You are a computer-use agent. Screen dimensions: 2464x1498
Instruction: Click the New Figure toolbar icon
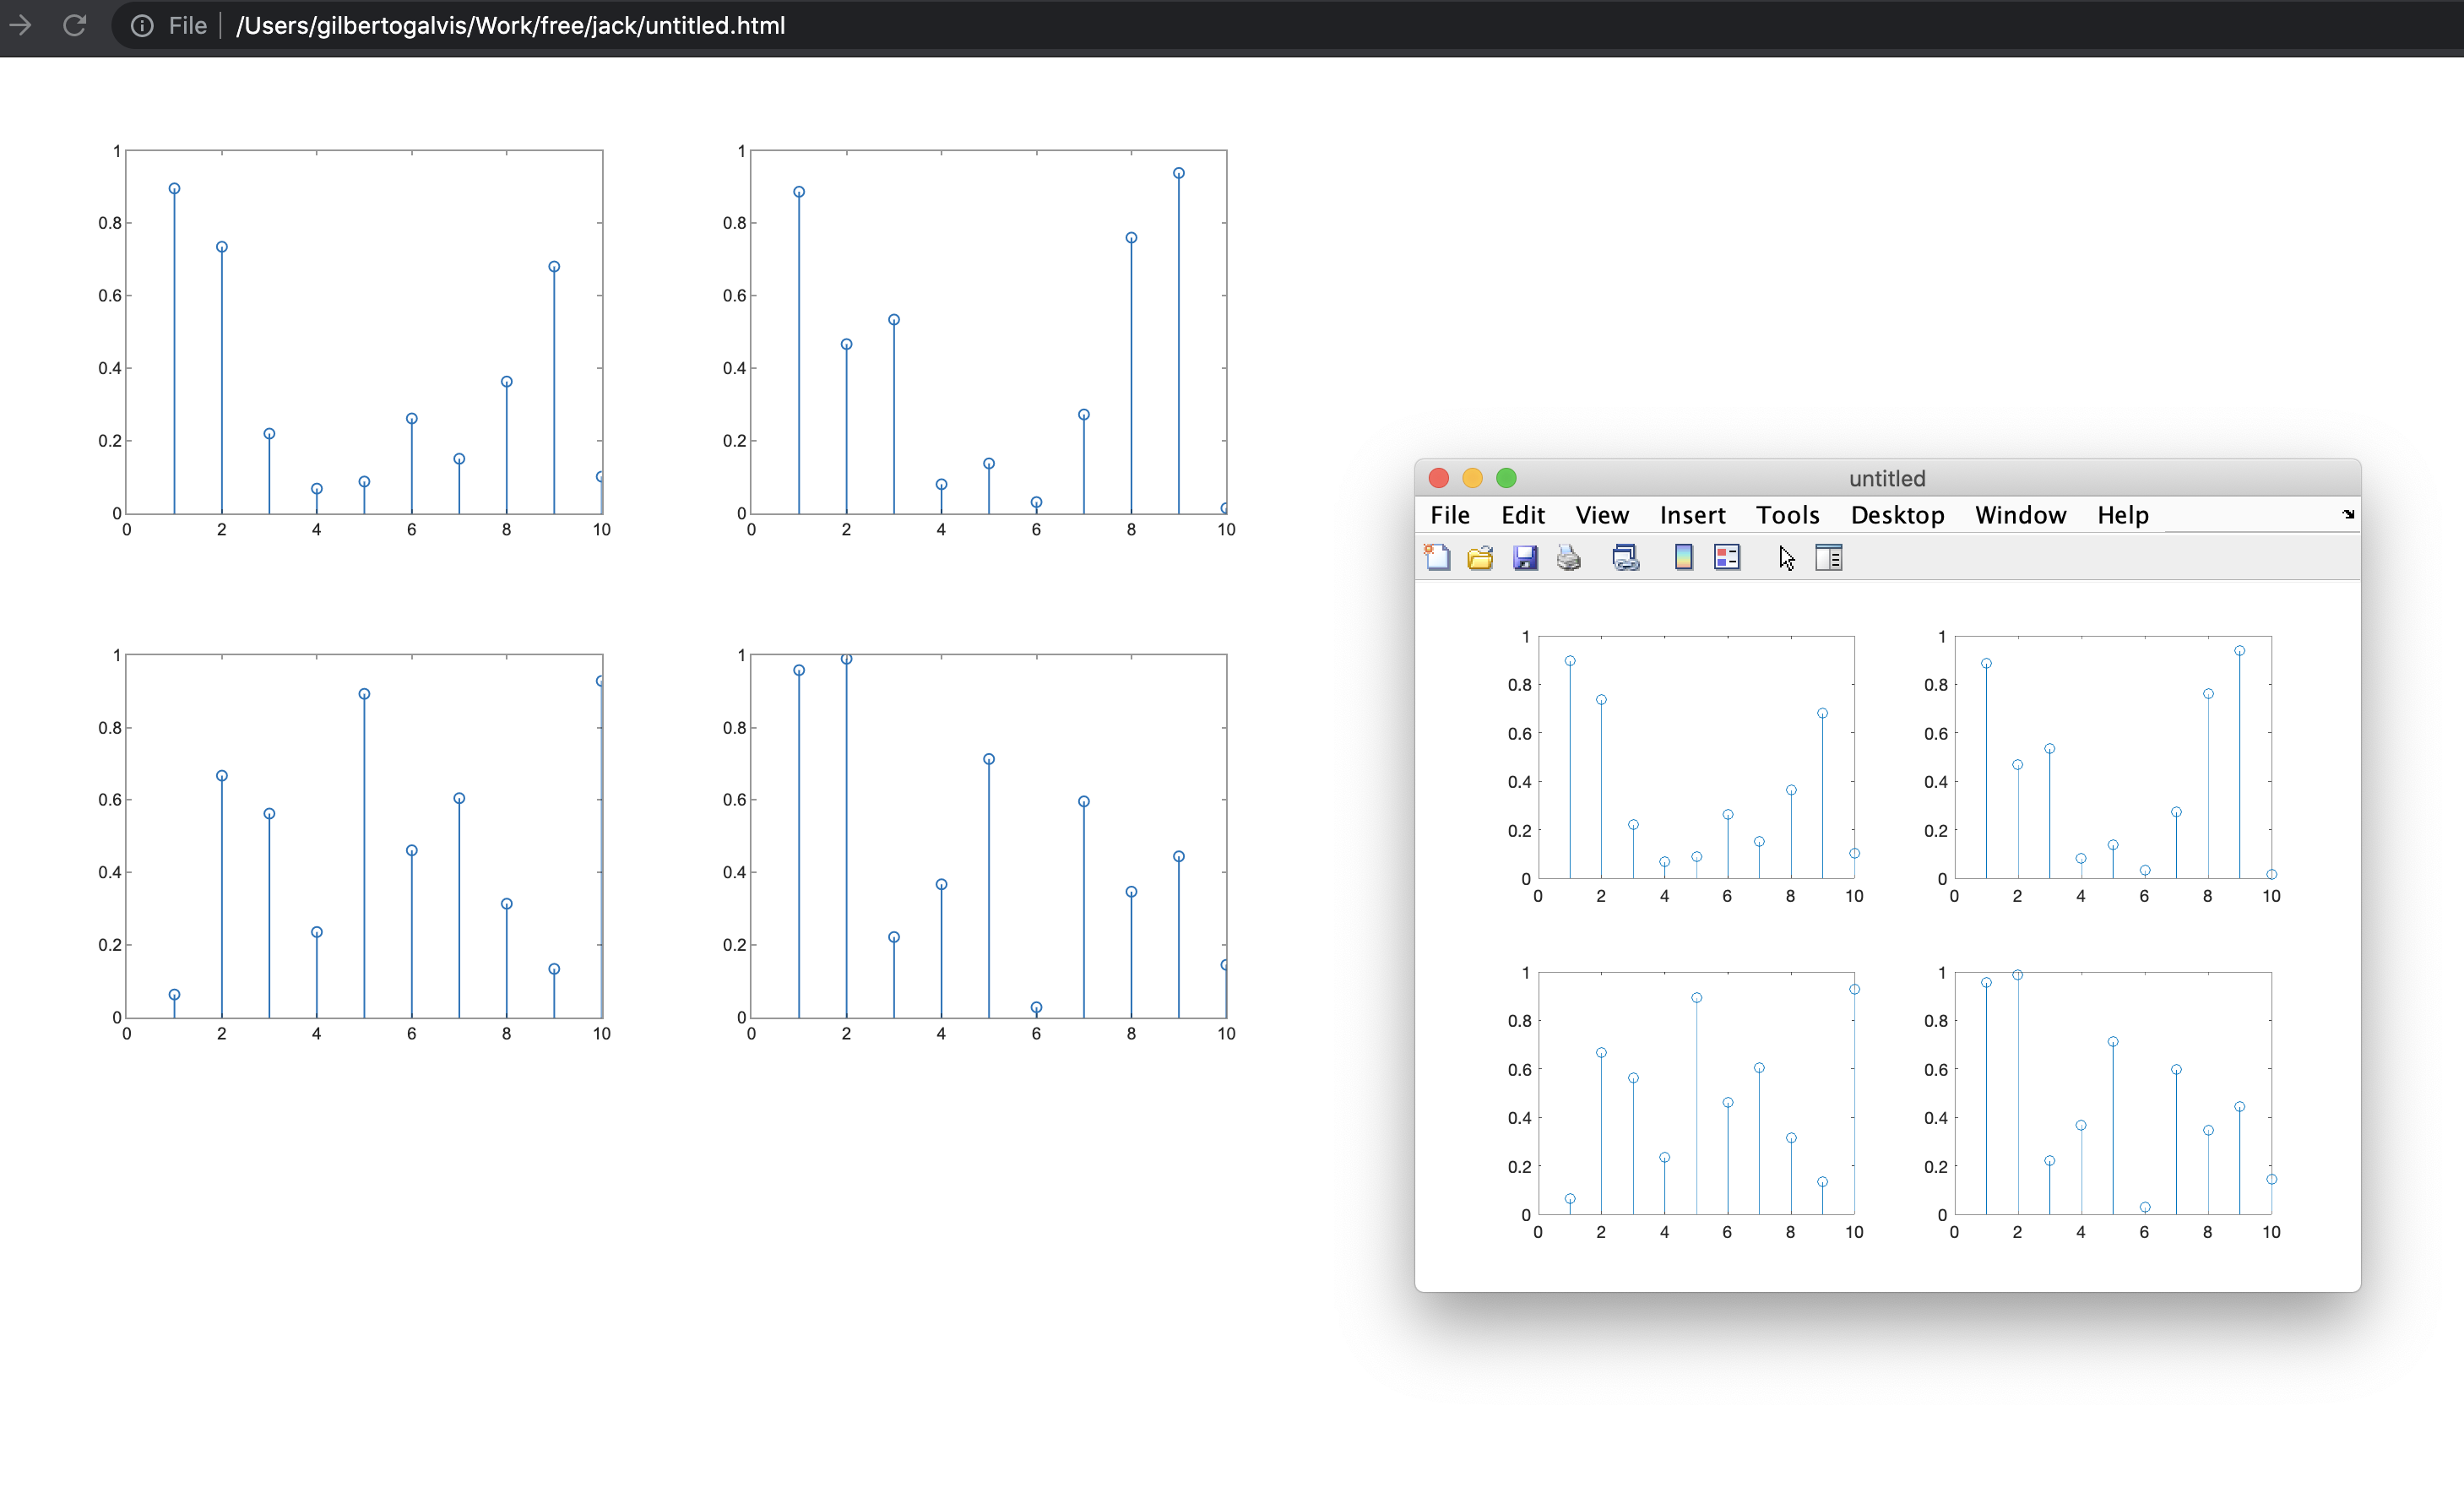point(1437,557)
